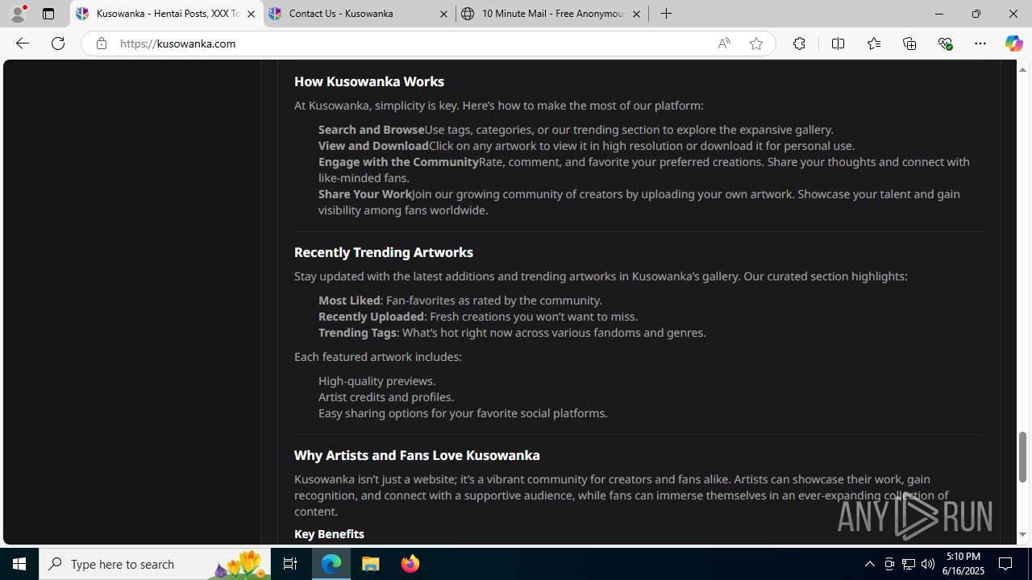Viewport: 1032px width, 580px height.
Task: Click the Recently Uploaded list item
Action: [478, 317]
